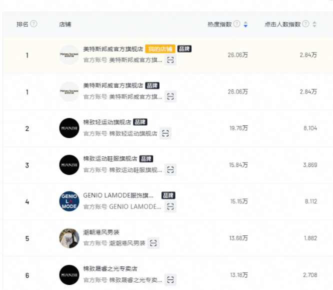The image size is (333, 290).
Task: Click the GENIO LAMODE shop logo
Action: click(x=69, y=201)
